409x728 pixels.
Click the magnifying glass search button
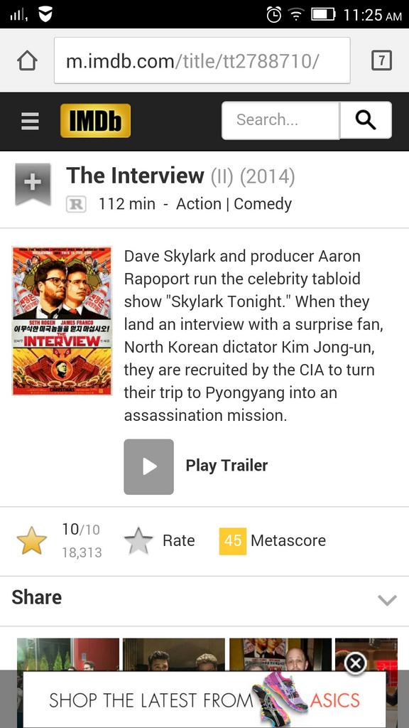[366, 120]
